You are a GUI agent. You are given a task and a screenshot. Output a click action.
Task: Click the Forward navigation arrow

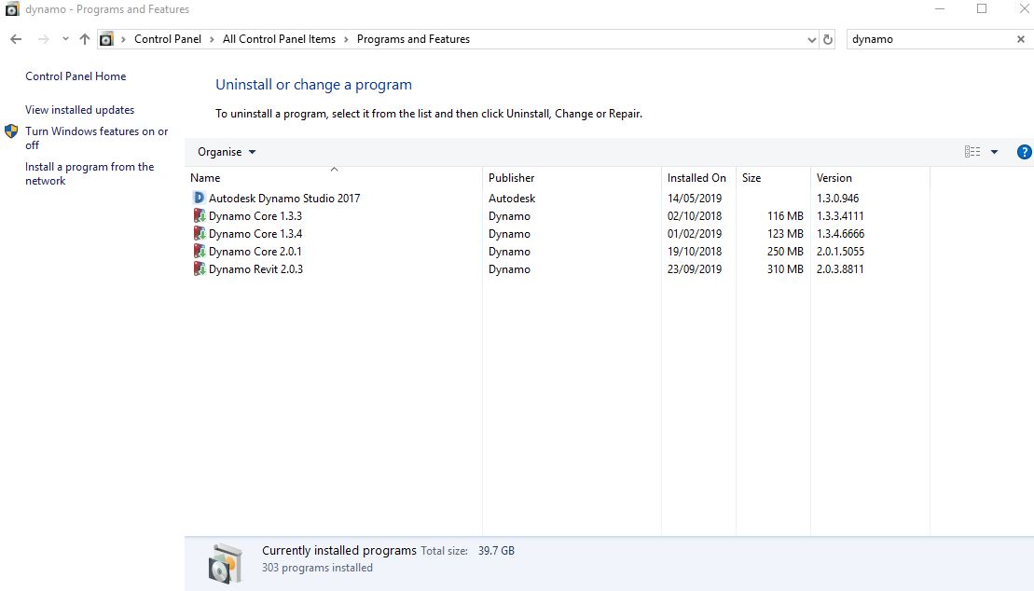pyautogui.click(x=44, y=39)
